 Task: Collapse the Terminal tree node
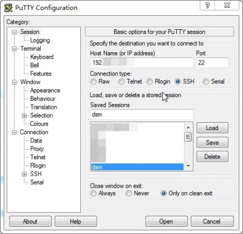click(x=14, y=49)
